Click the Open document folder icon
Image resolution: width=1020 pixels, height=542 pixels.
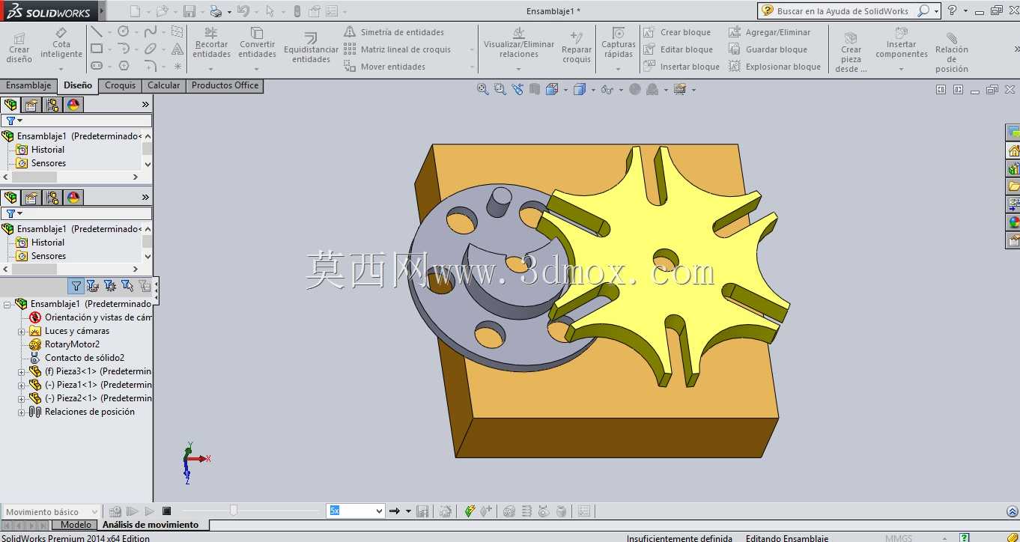162,11
